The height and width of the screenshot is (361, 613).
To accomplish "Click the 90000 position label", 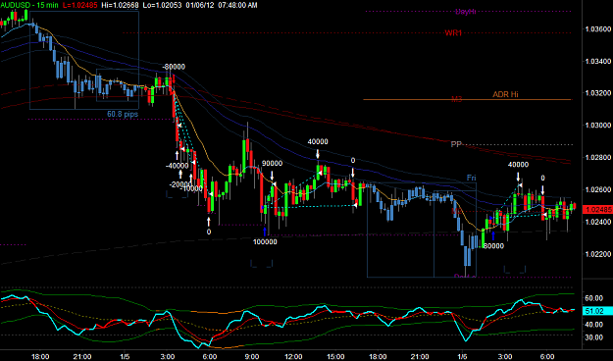I will [x=272, y=164].
